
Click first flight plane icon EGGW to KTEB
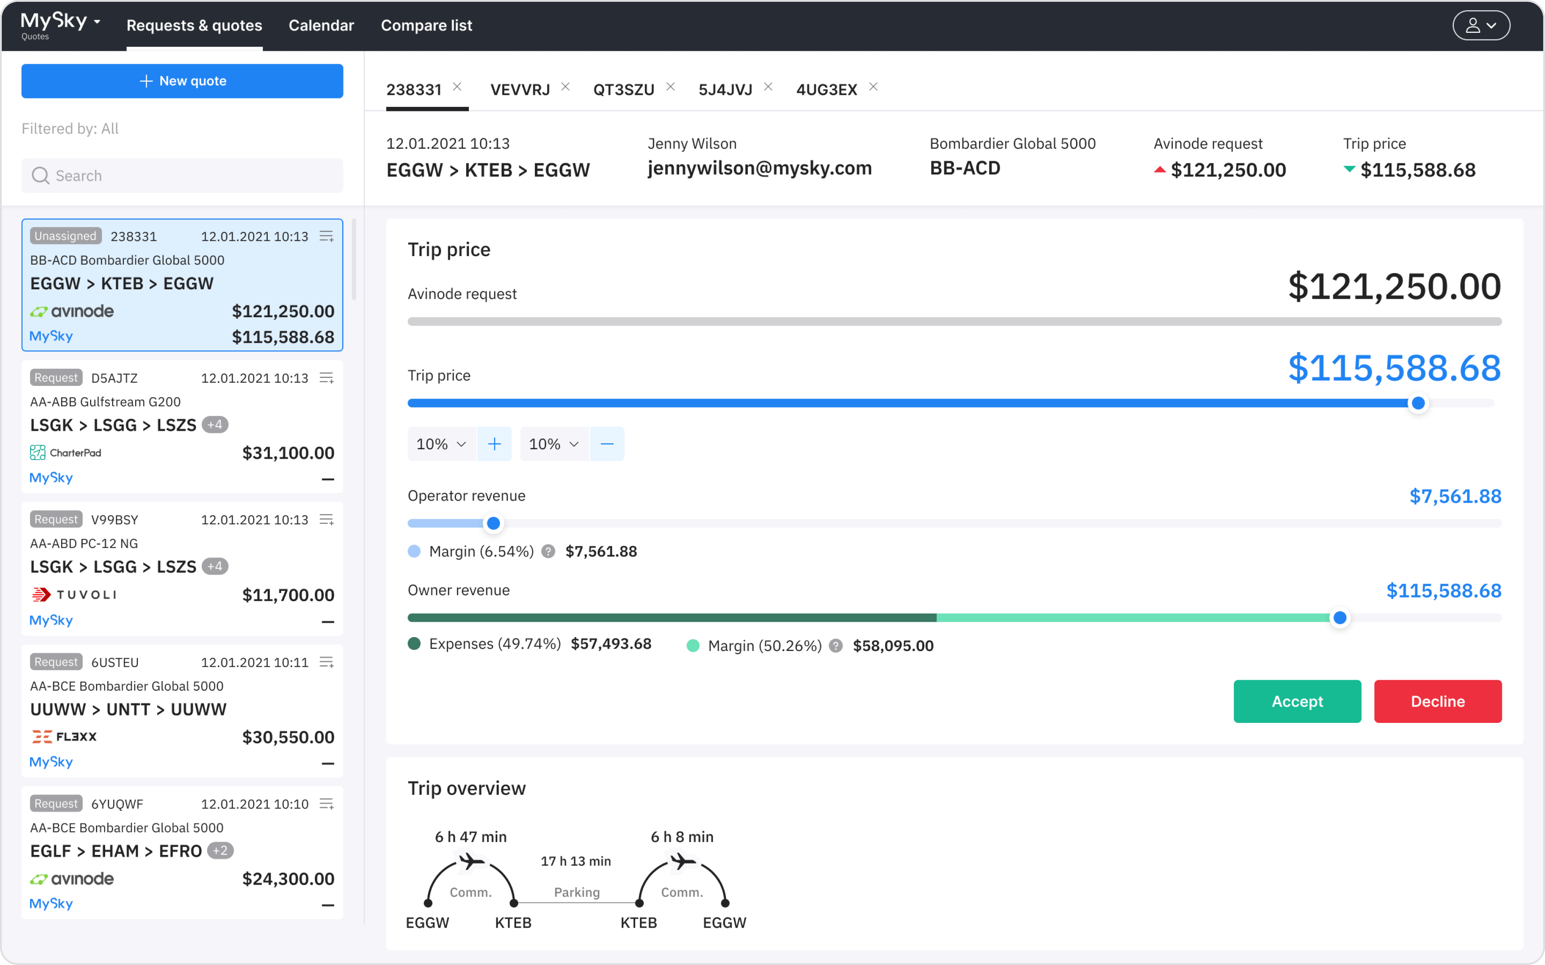pos(472,862)
